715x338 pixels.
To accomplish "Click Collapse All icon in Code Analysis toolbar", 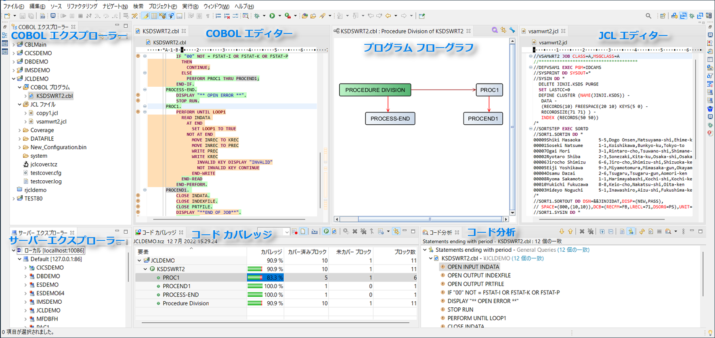I will click(610, 232).
